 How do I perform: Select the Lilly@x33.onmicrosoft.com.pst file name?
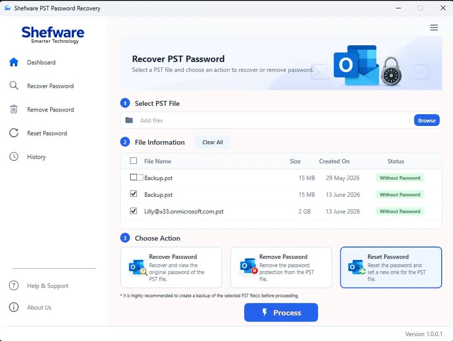pos(184,212)
